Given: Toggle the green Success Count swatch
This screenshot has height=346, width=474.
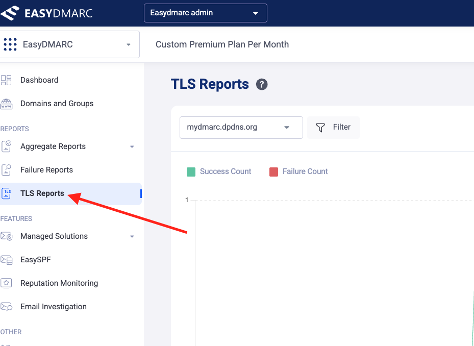Looking at the screenshot, I should point(191,172).
